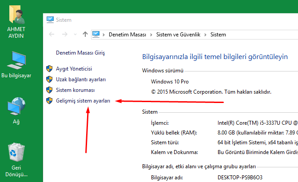298x182 pixels.
Task: Click the Sistem window title bar icon
Action: coord(50,20)
